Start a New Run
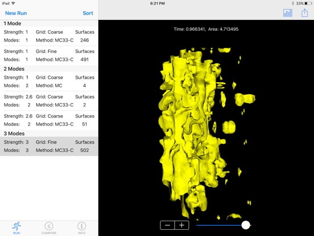This screenshot has width=314, height=236. [16, 13]
